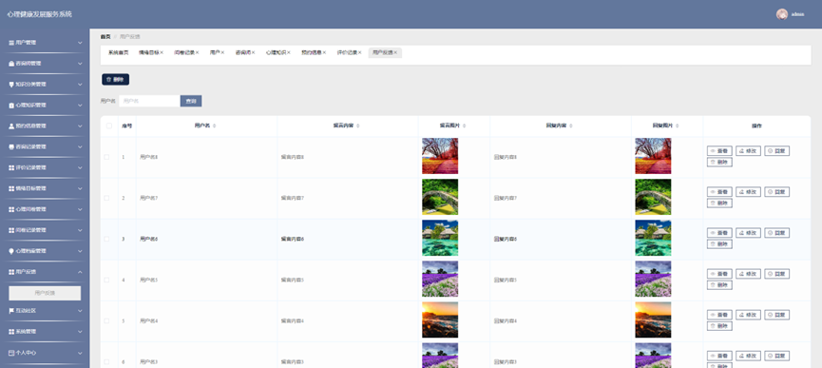The image size is (822, 368).
Task: Close the 咨询师 tab with its X
Action: click(253, 52)
